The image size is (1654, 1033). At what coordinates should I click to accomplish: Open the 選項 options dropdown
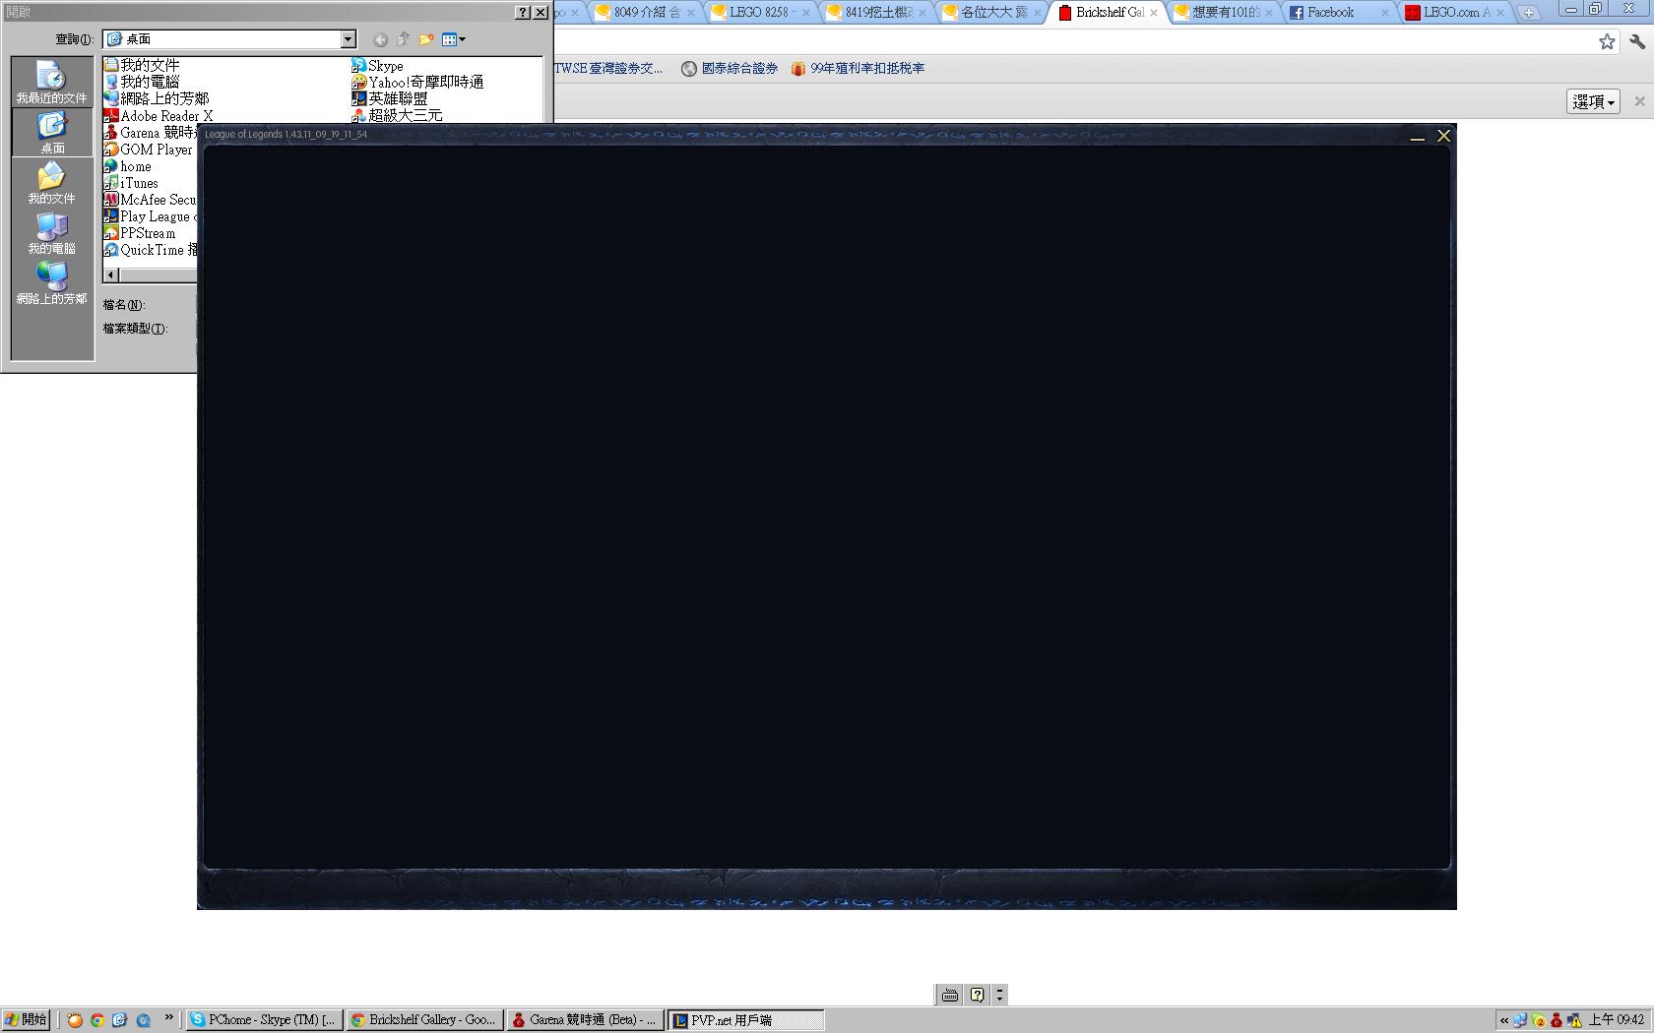pyautogui.click(x=1593, y=101)
